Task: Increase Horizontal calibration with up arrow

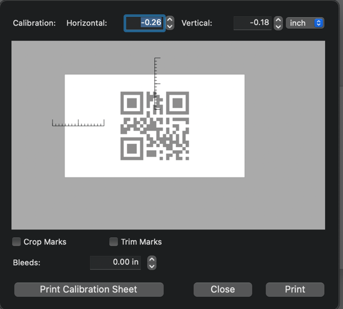Action: [x=170, y=19]
